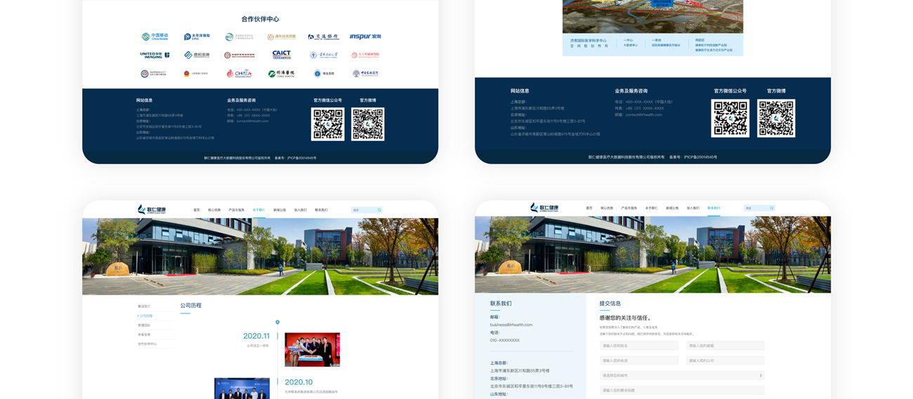Click the timeline location pin marker
This screenshot has height=399, width=913.
(x=277, y=323)
